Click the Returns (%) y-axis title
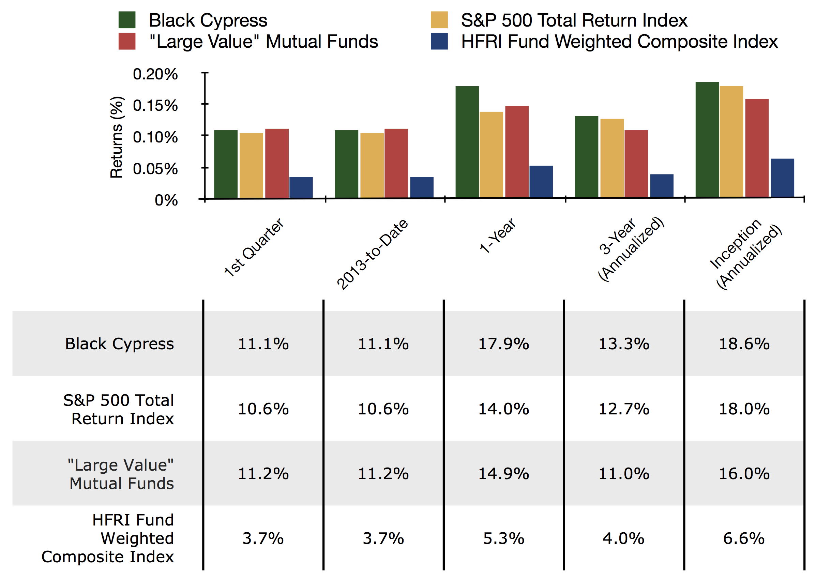 point(117,137)
